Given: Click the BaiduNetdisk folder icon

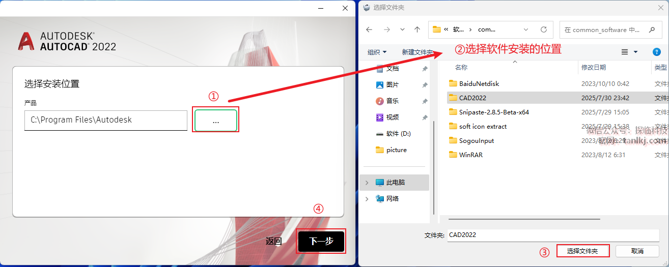Looking at the screenshot, I should coord(453,83).
